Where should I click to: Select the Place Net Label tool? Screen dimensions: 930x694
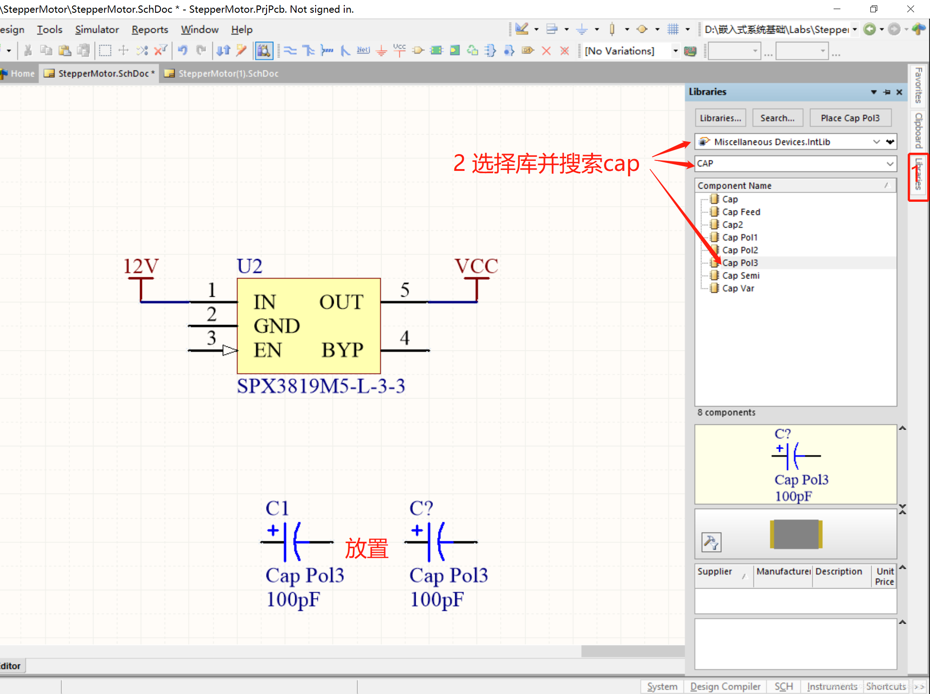(x=363, y=50)
